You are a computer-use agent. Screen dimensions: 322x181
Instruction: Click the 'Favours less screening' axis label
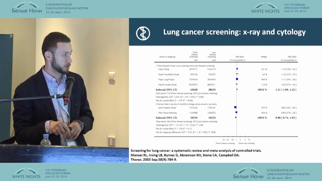click(x=247, y=143)
